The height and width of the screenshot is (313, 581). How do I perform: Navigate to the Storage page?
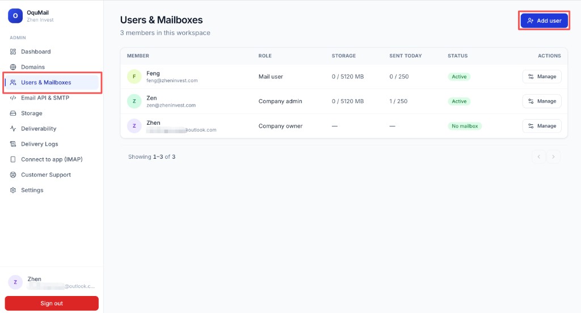coord(52,113)
